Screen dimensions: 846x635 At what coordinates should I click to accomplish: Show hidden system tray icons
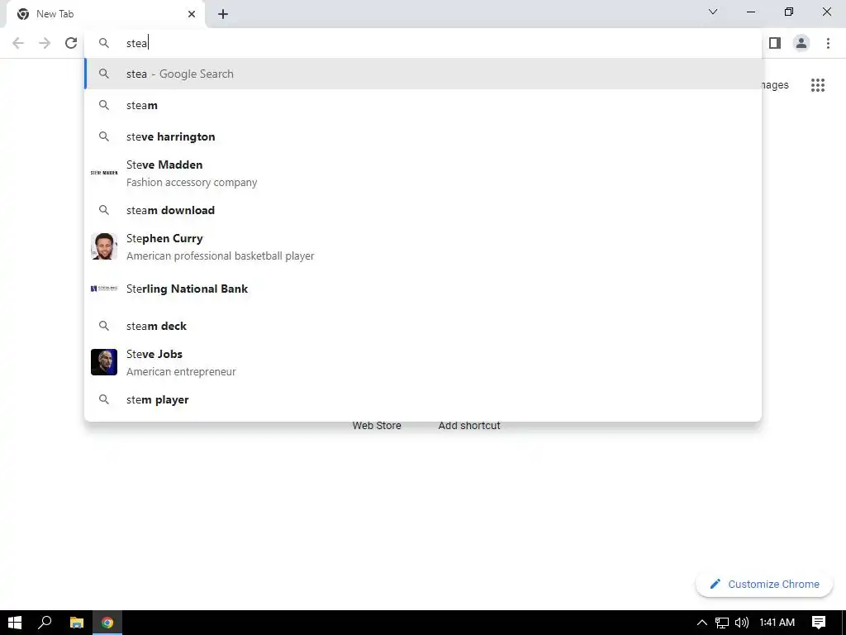coord(702,623)
